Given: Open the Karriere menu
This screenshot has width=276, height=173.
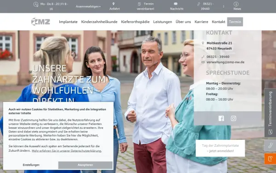Looking at the screenshot, I should coord(201,22).
